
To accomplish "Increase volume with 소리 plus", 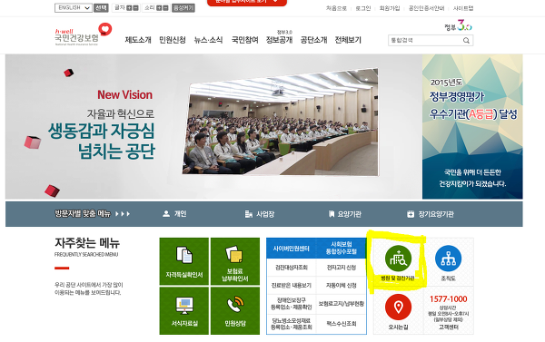I will pyautogui.click(x=159, y=7).
